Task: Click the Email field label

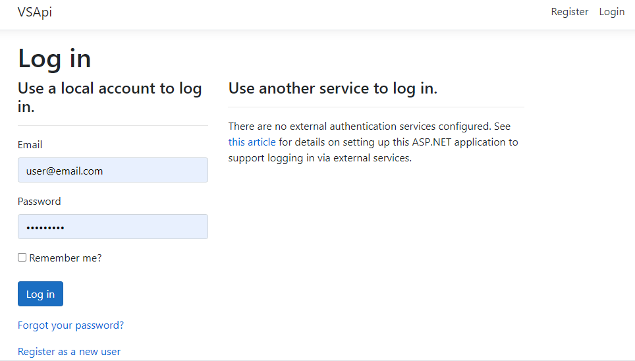Action: tap(30, 145)
